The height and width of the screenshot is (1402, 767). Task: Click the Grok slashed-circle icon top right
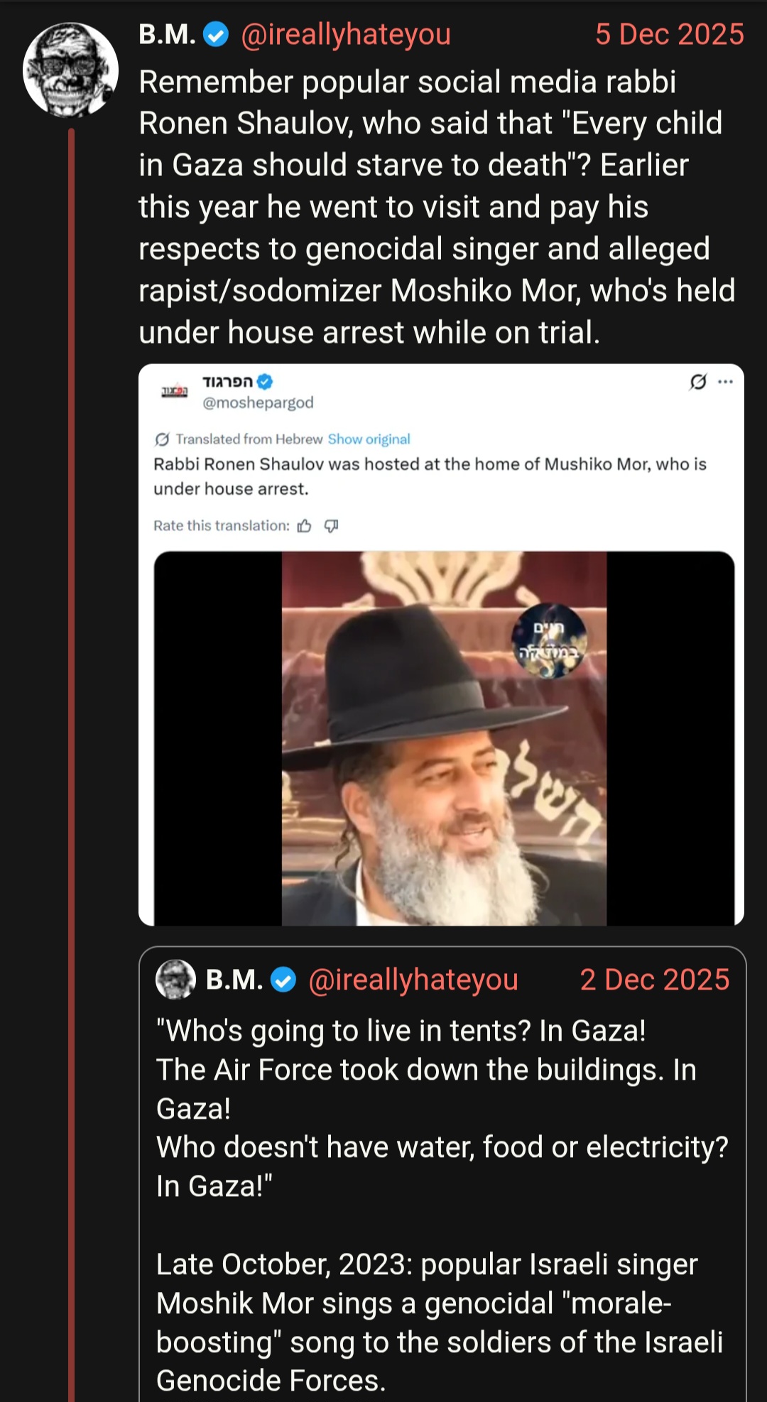698,382
